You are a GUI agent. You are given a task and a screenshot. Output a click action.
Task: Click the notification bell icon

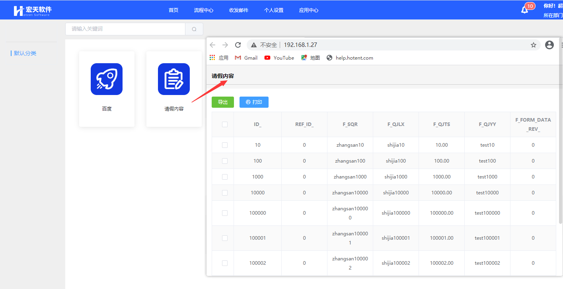click(524, 10)
